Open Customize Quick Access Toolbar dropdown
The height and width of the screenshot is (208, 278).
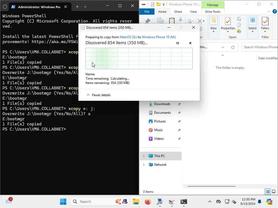163,4
